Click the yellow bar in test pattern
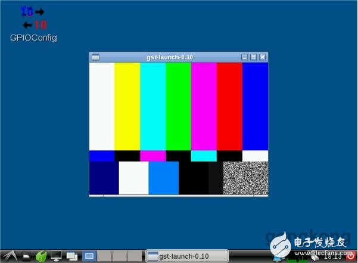Viewport: 358px width, 263px height. click(x=127, y=106)
